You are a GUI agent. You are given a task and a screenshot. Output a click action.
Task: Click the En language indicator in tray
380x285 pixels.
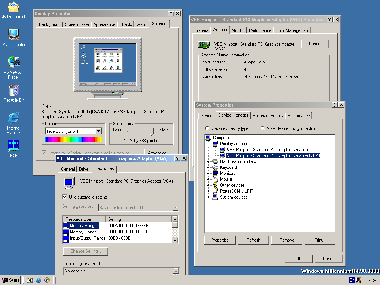pos(352,280)
